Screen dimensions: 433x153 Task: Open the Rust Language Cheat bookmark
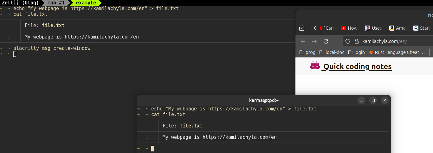(397, 52)
